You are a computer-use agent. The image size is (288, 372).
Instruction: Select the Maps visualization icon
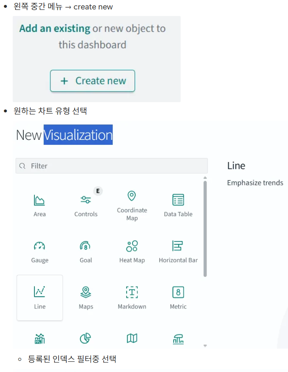(x=86, y=292)
